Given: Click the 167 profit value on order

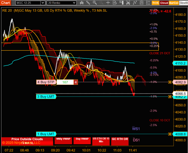Looking at the screenshot, I should coord(65,82).
